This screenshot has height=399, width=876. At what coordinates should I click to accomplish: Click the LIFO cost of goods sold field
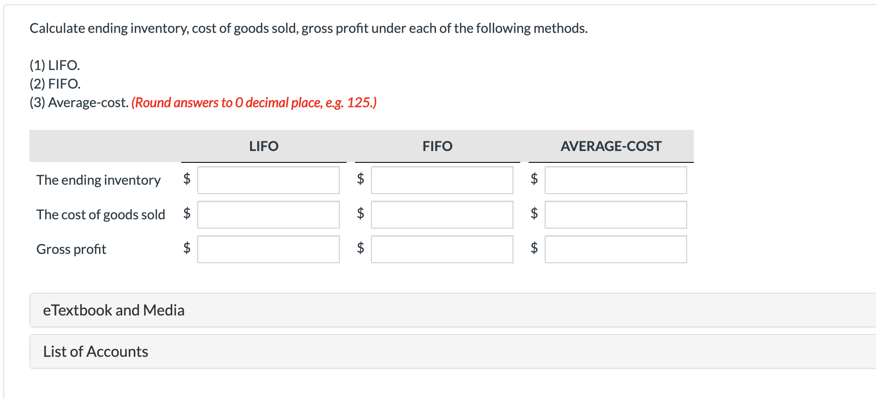(x=269, y=215)
